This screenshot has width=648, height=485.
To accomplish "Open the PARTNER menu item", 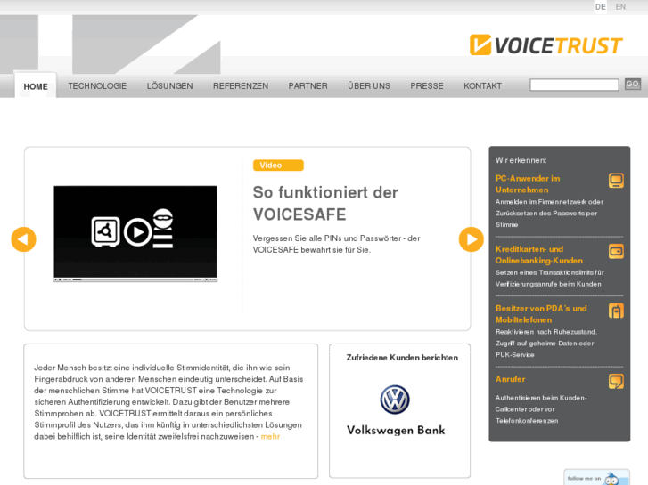I will [x=308, y=85].
